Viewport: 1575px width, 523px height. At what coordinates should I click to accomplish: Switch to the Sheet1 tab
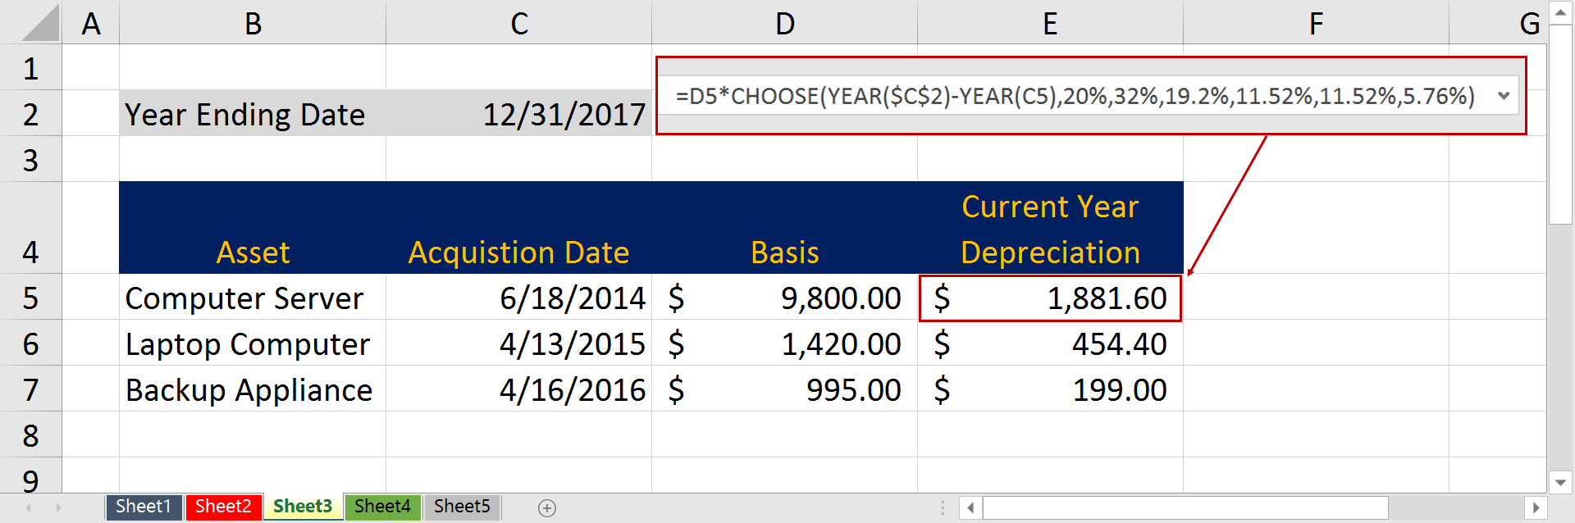pos(144,507)
